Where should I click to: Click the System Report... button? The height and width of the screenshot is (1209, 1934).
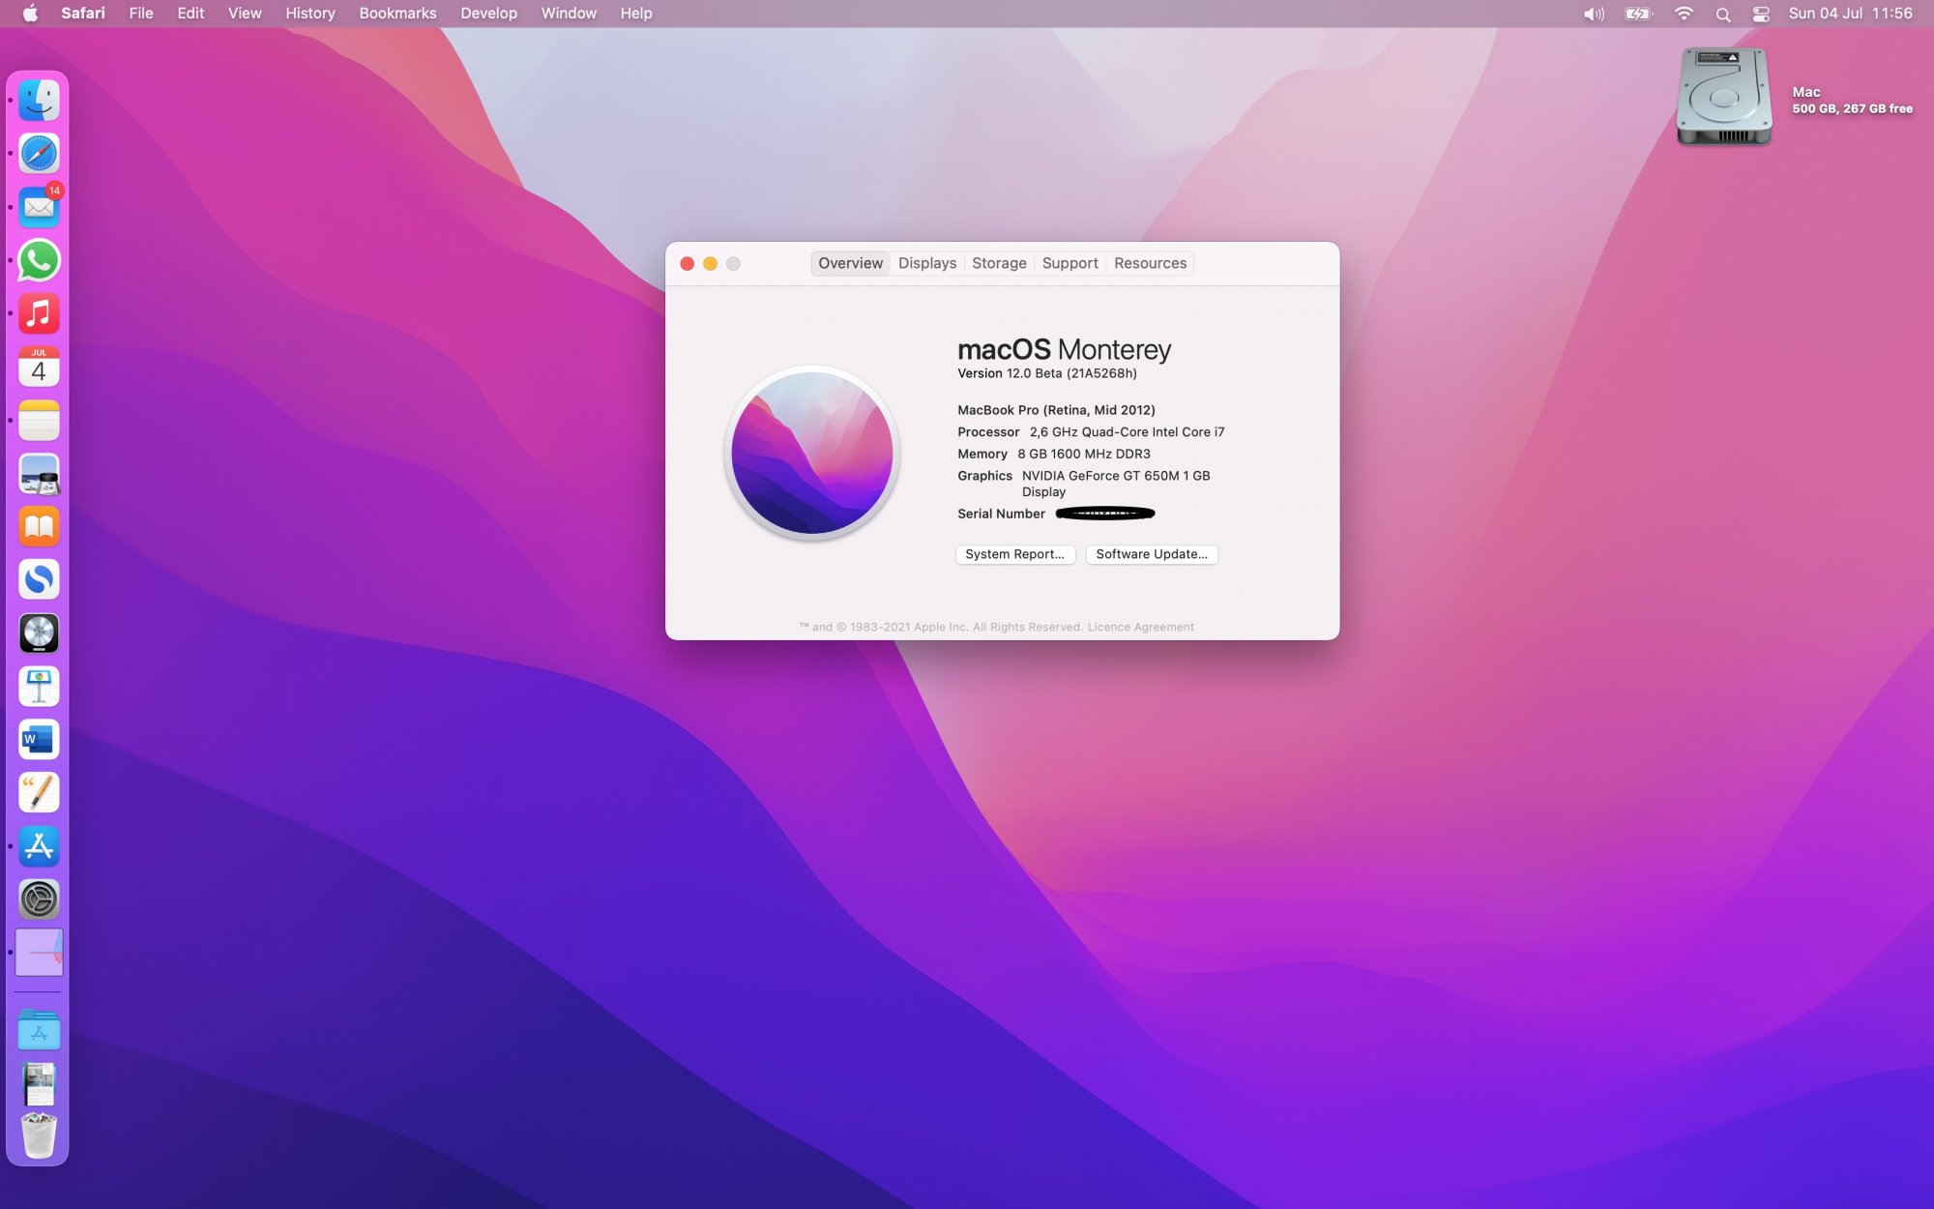[x=1014, y=554]
